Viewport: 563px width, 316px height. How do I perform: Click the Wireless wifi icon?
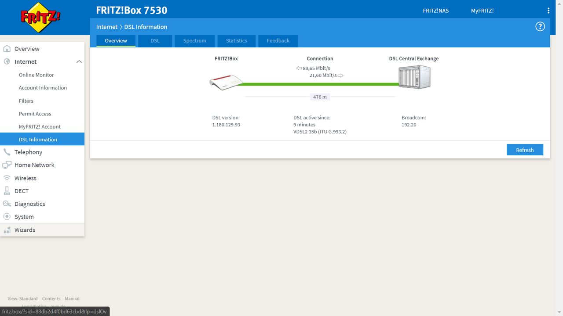(x=7, y=178)
